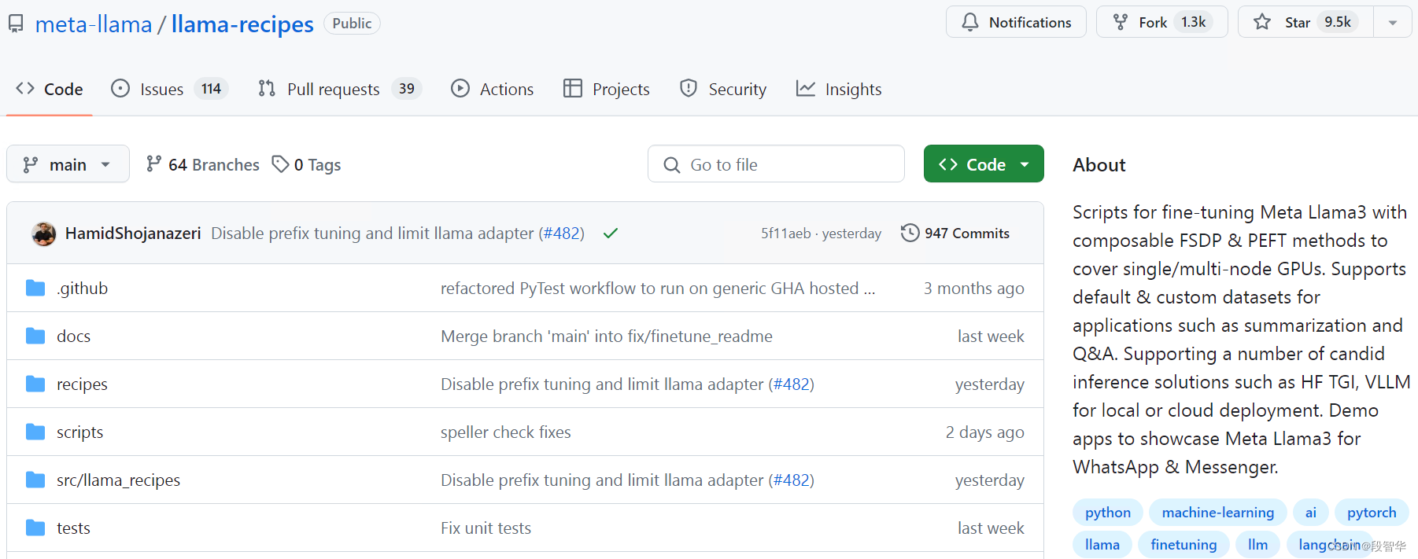Select the ai topic tag
Image resolution: width=1418 pixels, height=559 pixels.
(x=1311, y=513)
